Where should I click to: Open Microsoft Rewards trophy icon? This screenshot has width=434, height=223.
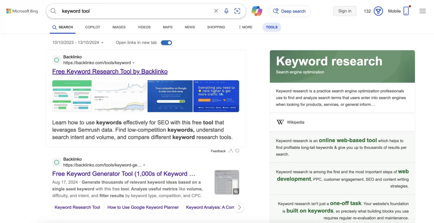(x=378, y=11)
